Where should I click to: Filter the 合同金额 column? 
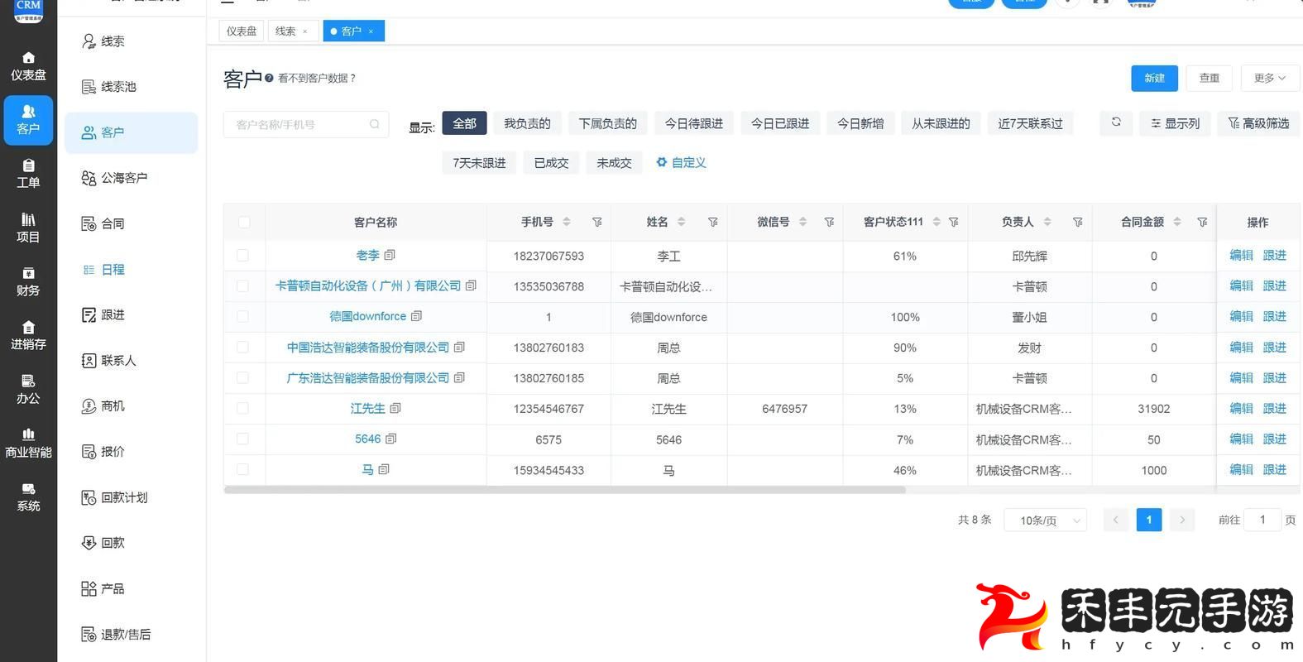point(1203,222)
